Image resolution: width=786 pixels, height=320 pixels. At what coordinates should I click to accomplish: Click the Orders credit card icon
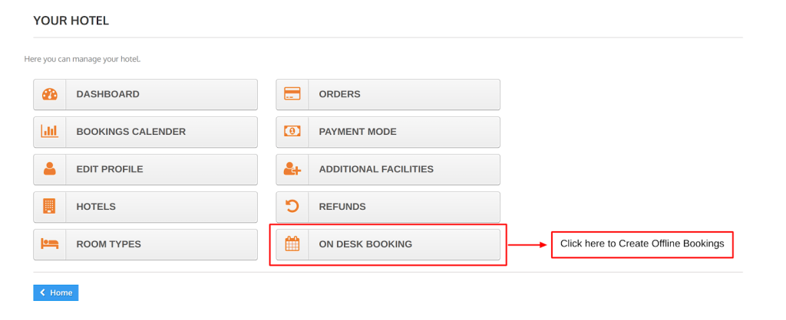[292, 94]
